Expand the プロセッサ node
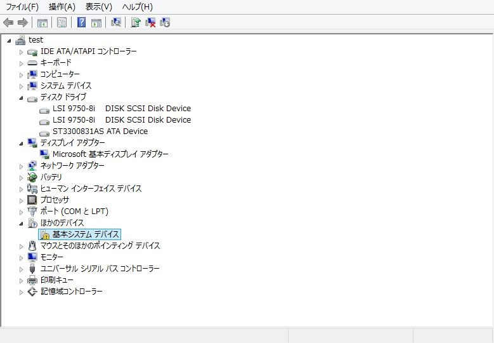 [21, 201]
